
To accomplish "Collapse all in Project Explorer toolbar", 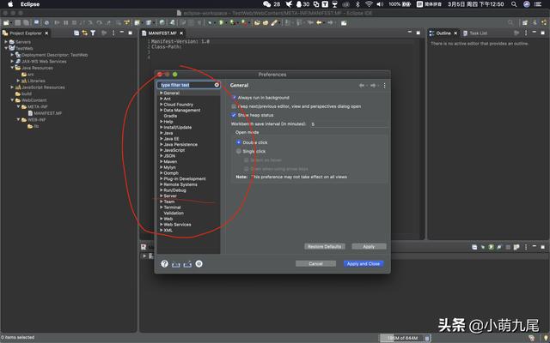I will click(76, 33).
